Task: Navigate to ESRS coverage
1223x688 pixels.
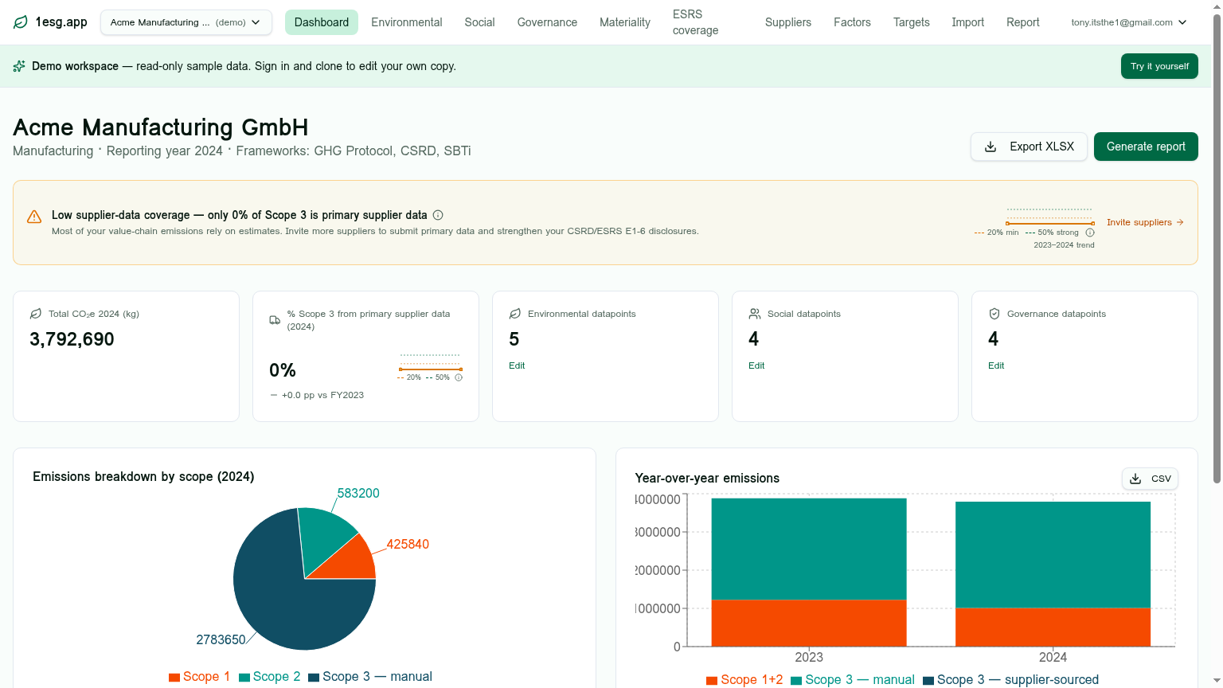Action: click(696, 22)
